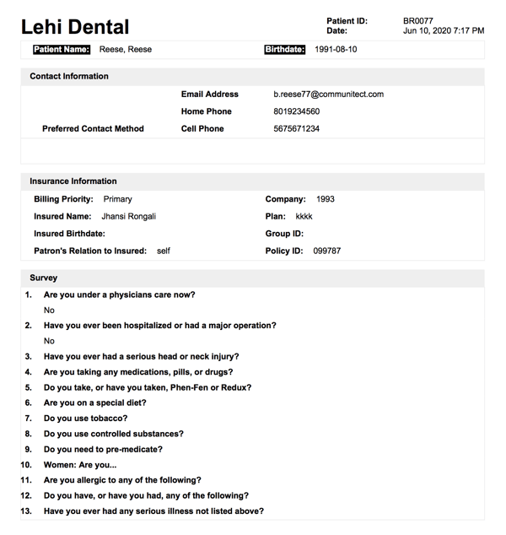
Task: Click the Survey section header
Action: tap(44, 278)
